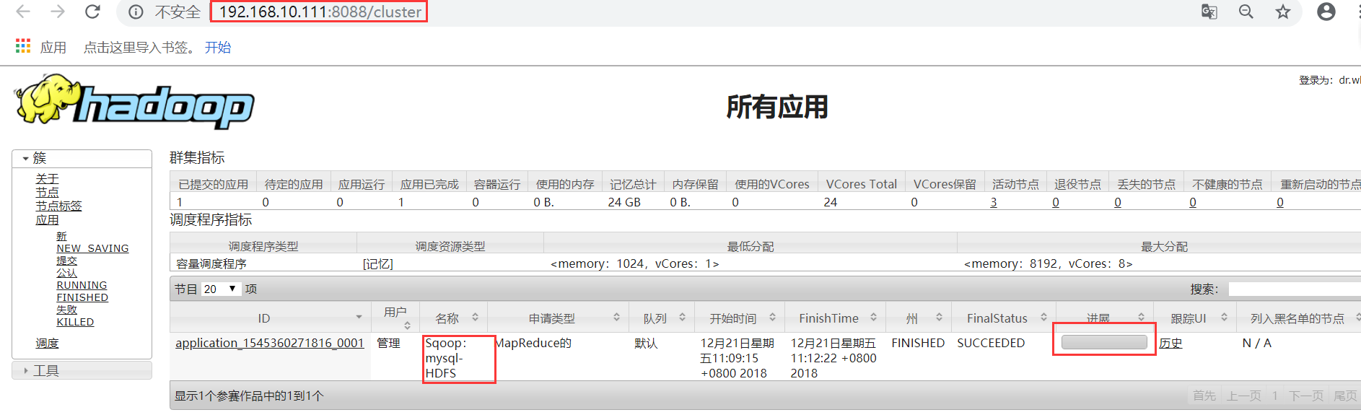Click the Hadoop elephant logo
This screenshot has height=415, width=1361.
(x=134, y=102)
